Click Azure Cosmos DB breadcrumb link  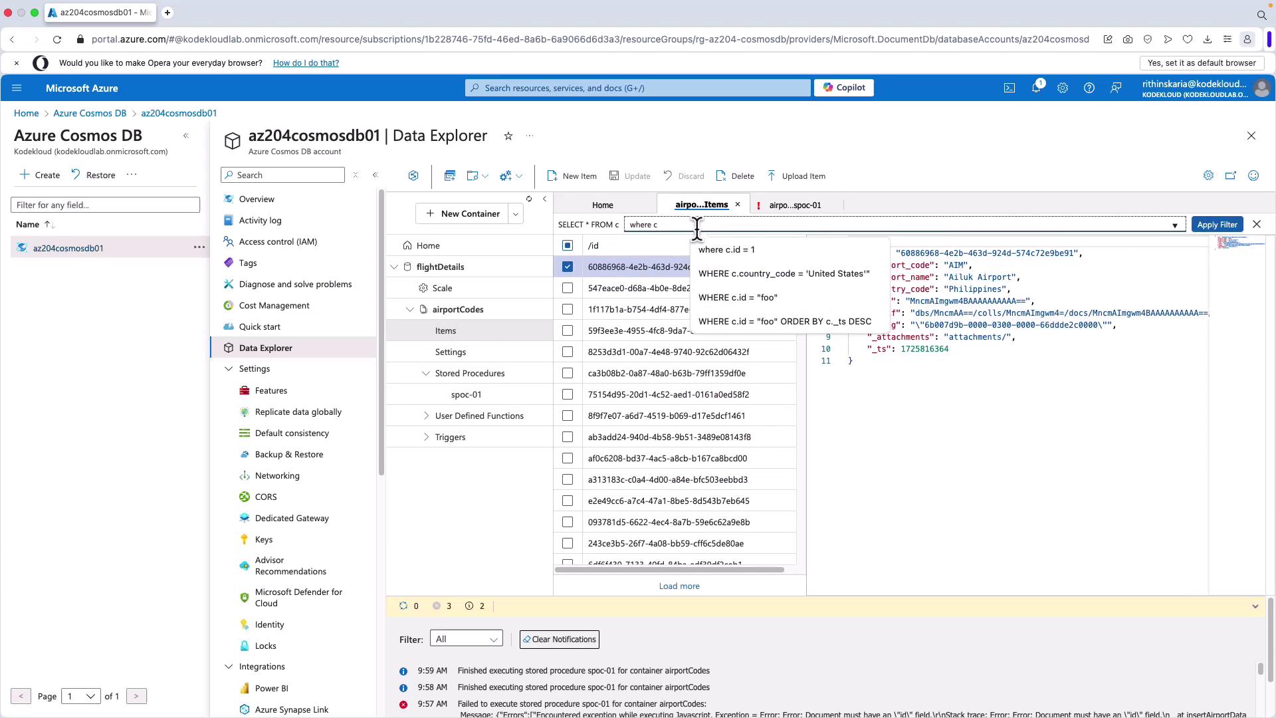[x=90, y=113]
